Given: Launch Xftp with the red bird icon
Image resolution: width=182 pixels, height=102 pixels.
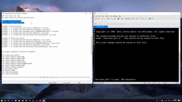Looking at the screenshot, I should [x=126, y=19].
